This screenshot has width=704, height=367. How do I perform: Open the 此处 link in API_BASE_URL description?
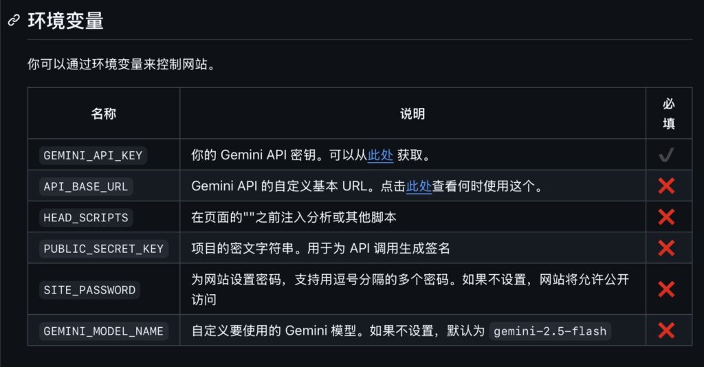(419, 186)
